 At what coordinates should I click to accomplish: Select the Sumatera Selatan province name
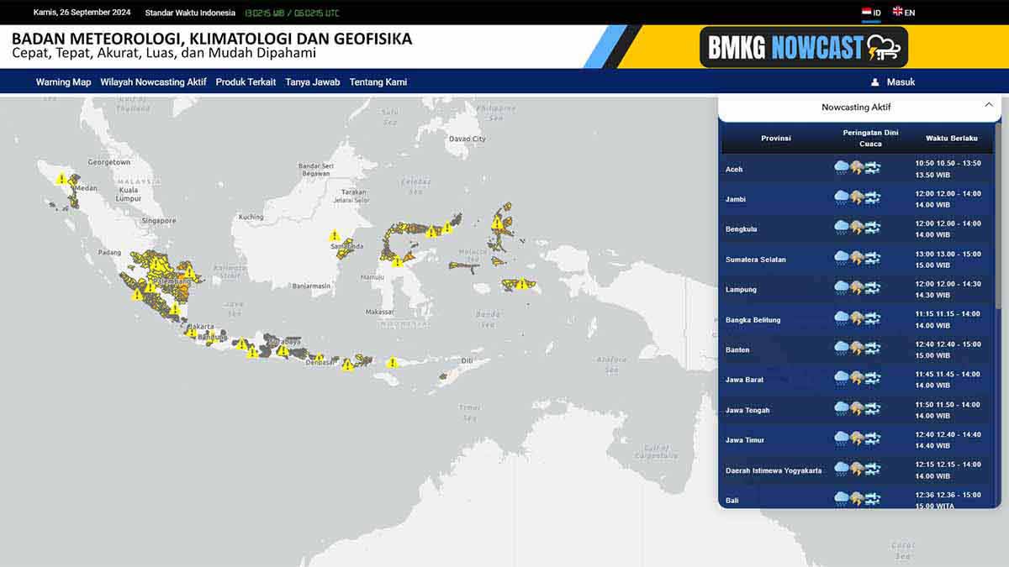pos(756,260)
